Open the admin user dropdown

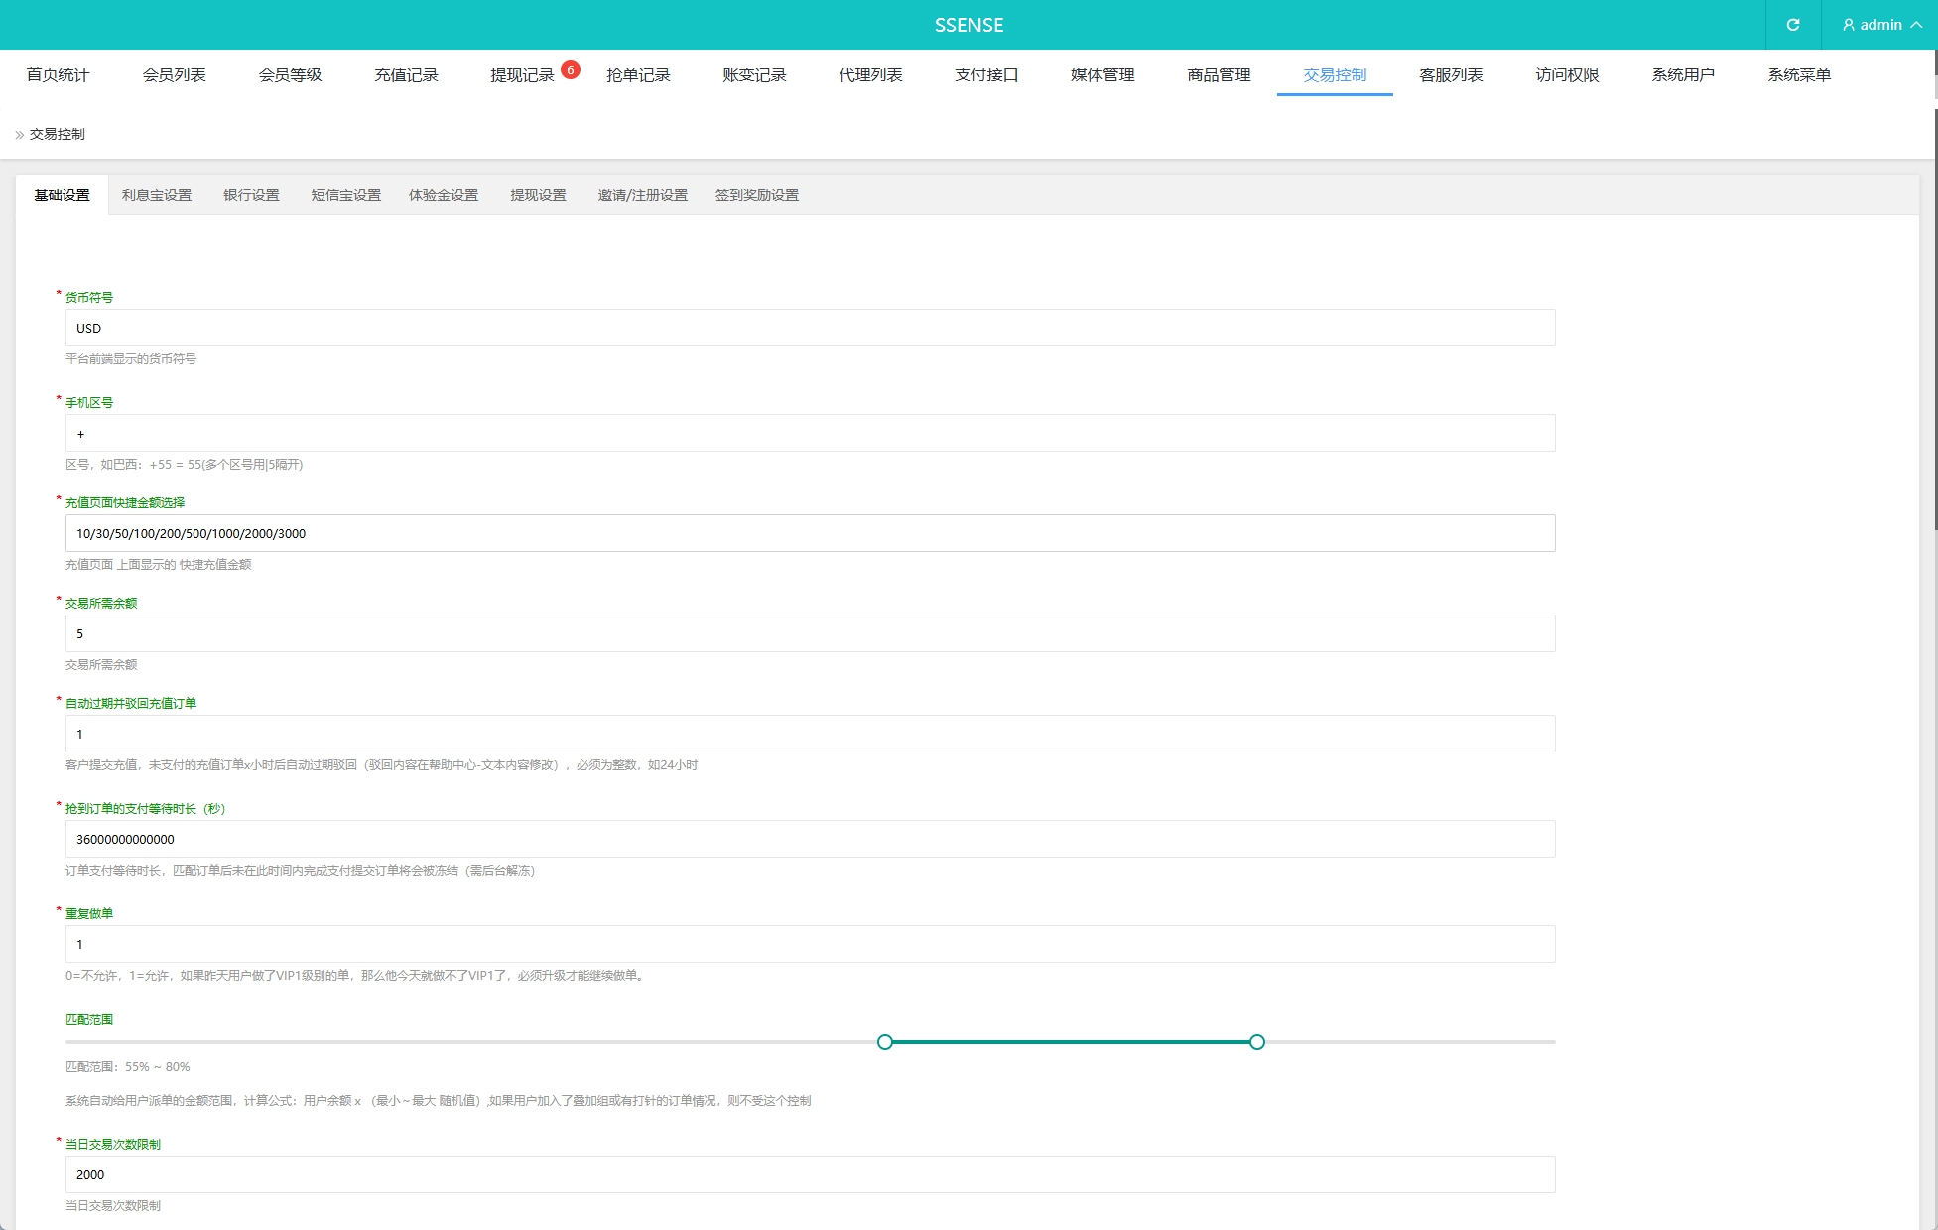pyautogui.click(x=1880, y=25)
